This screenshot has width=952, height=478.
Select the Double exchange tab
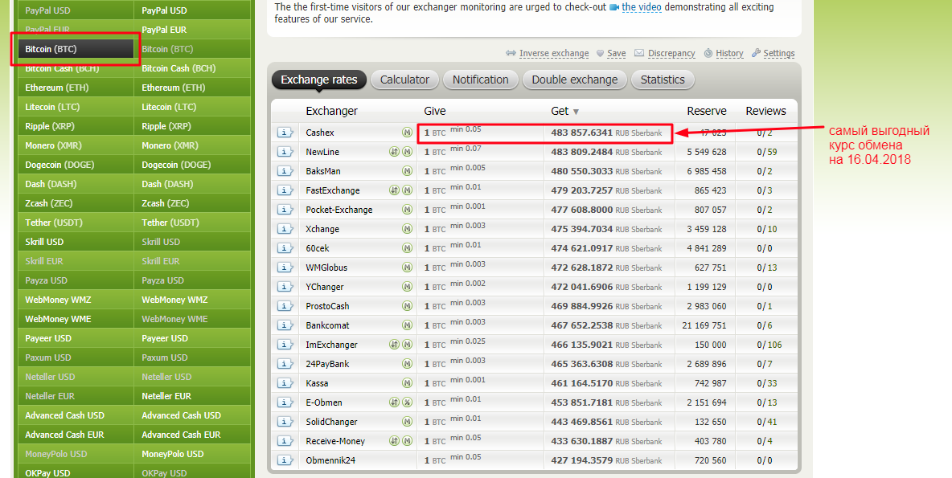(575, 80)
